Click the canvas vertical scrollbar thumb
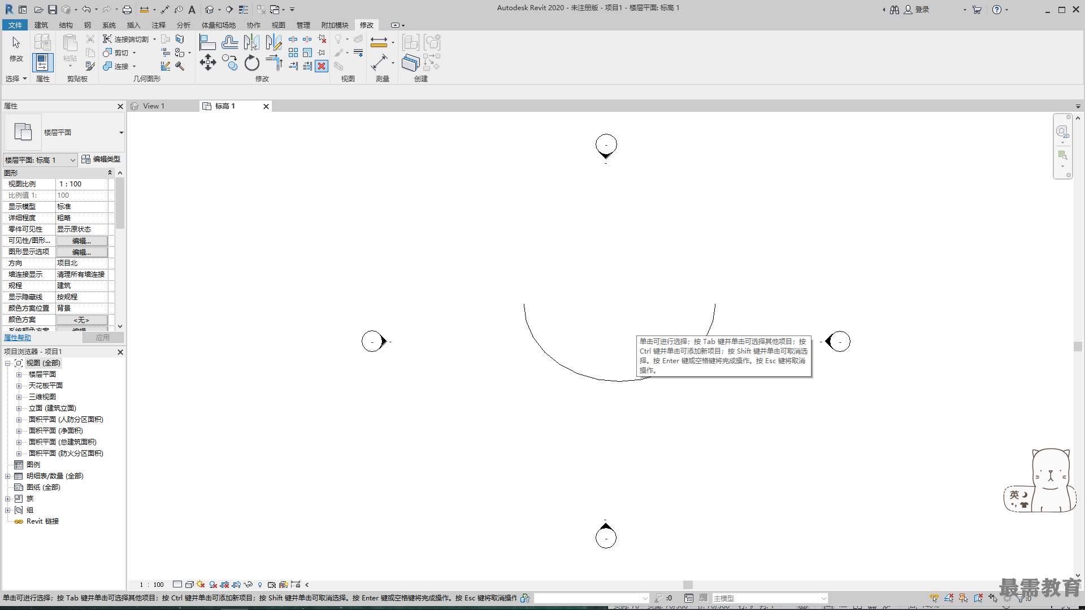 (1078, 346)
